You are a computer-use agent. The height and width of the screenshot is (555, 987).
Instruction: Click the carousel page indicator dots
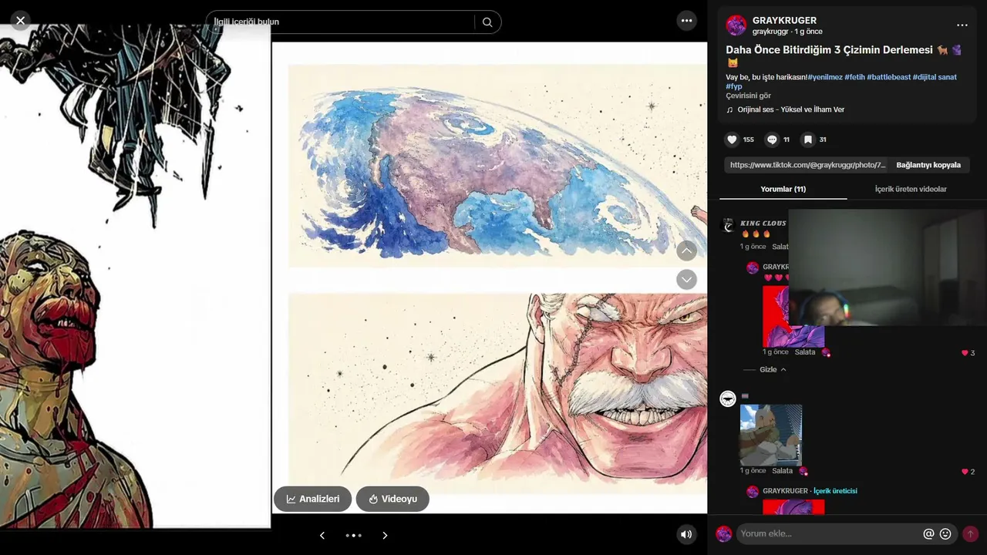coord(353,535)
